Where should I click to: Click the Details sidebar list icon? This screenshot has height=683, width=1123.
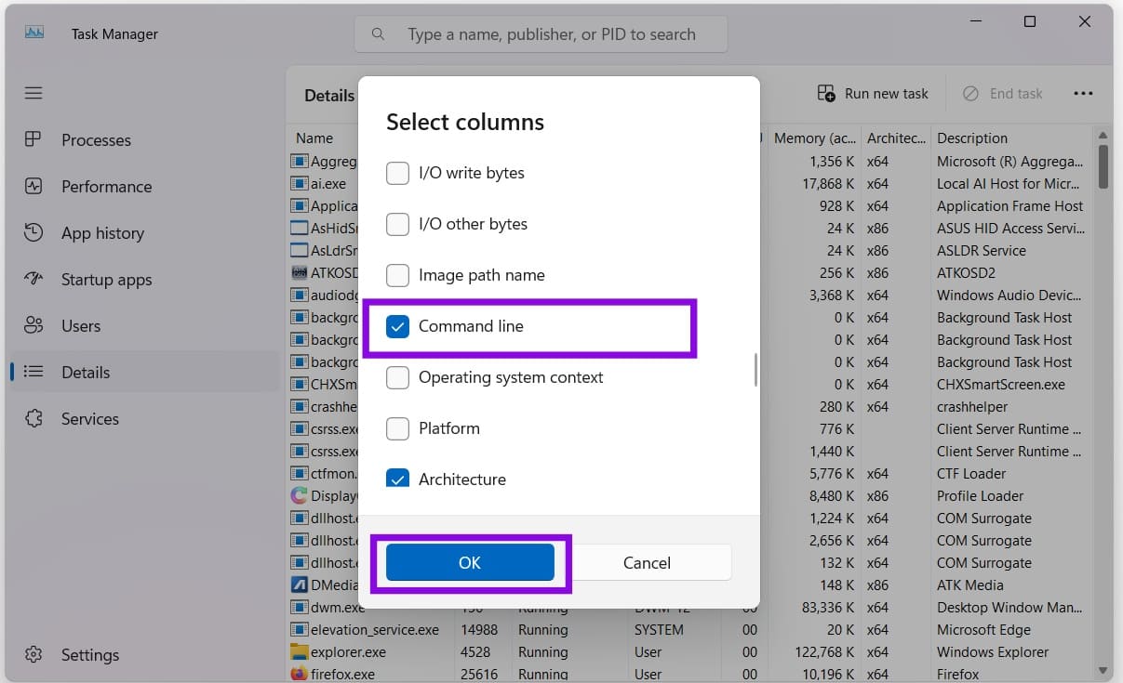(33, 372)
